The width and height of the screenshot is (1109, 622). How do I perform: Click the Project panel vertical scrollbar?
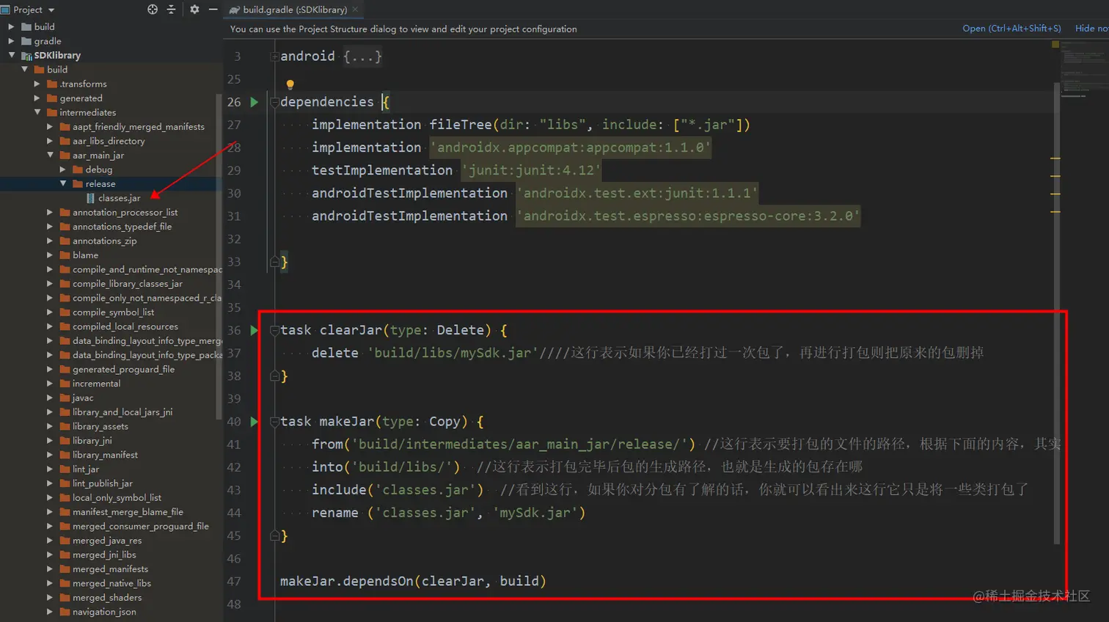219,257
